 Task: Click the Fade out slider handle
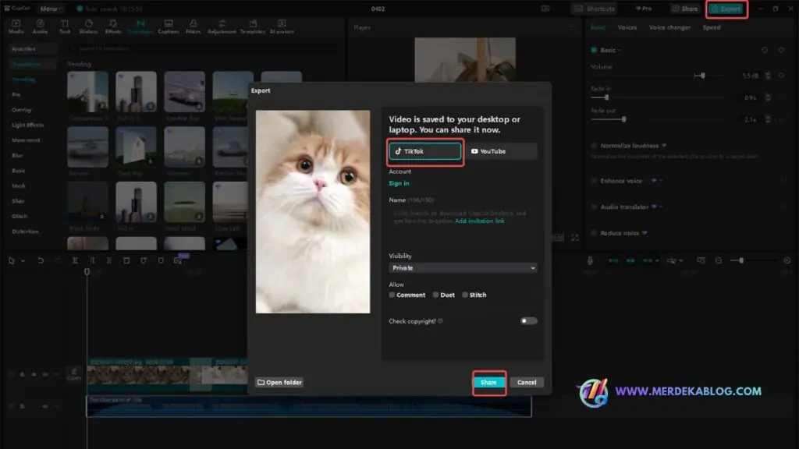(x=623, y=119)
